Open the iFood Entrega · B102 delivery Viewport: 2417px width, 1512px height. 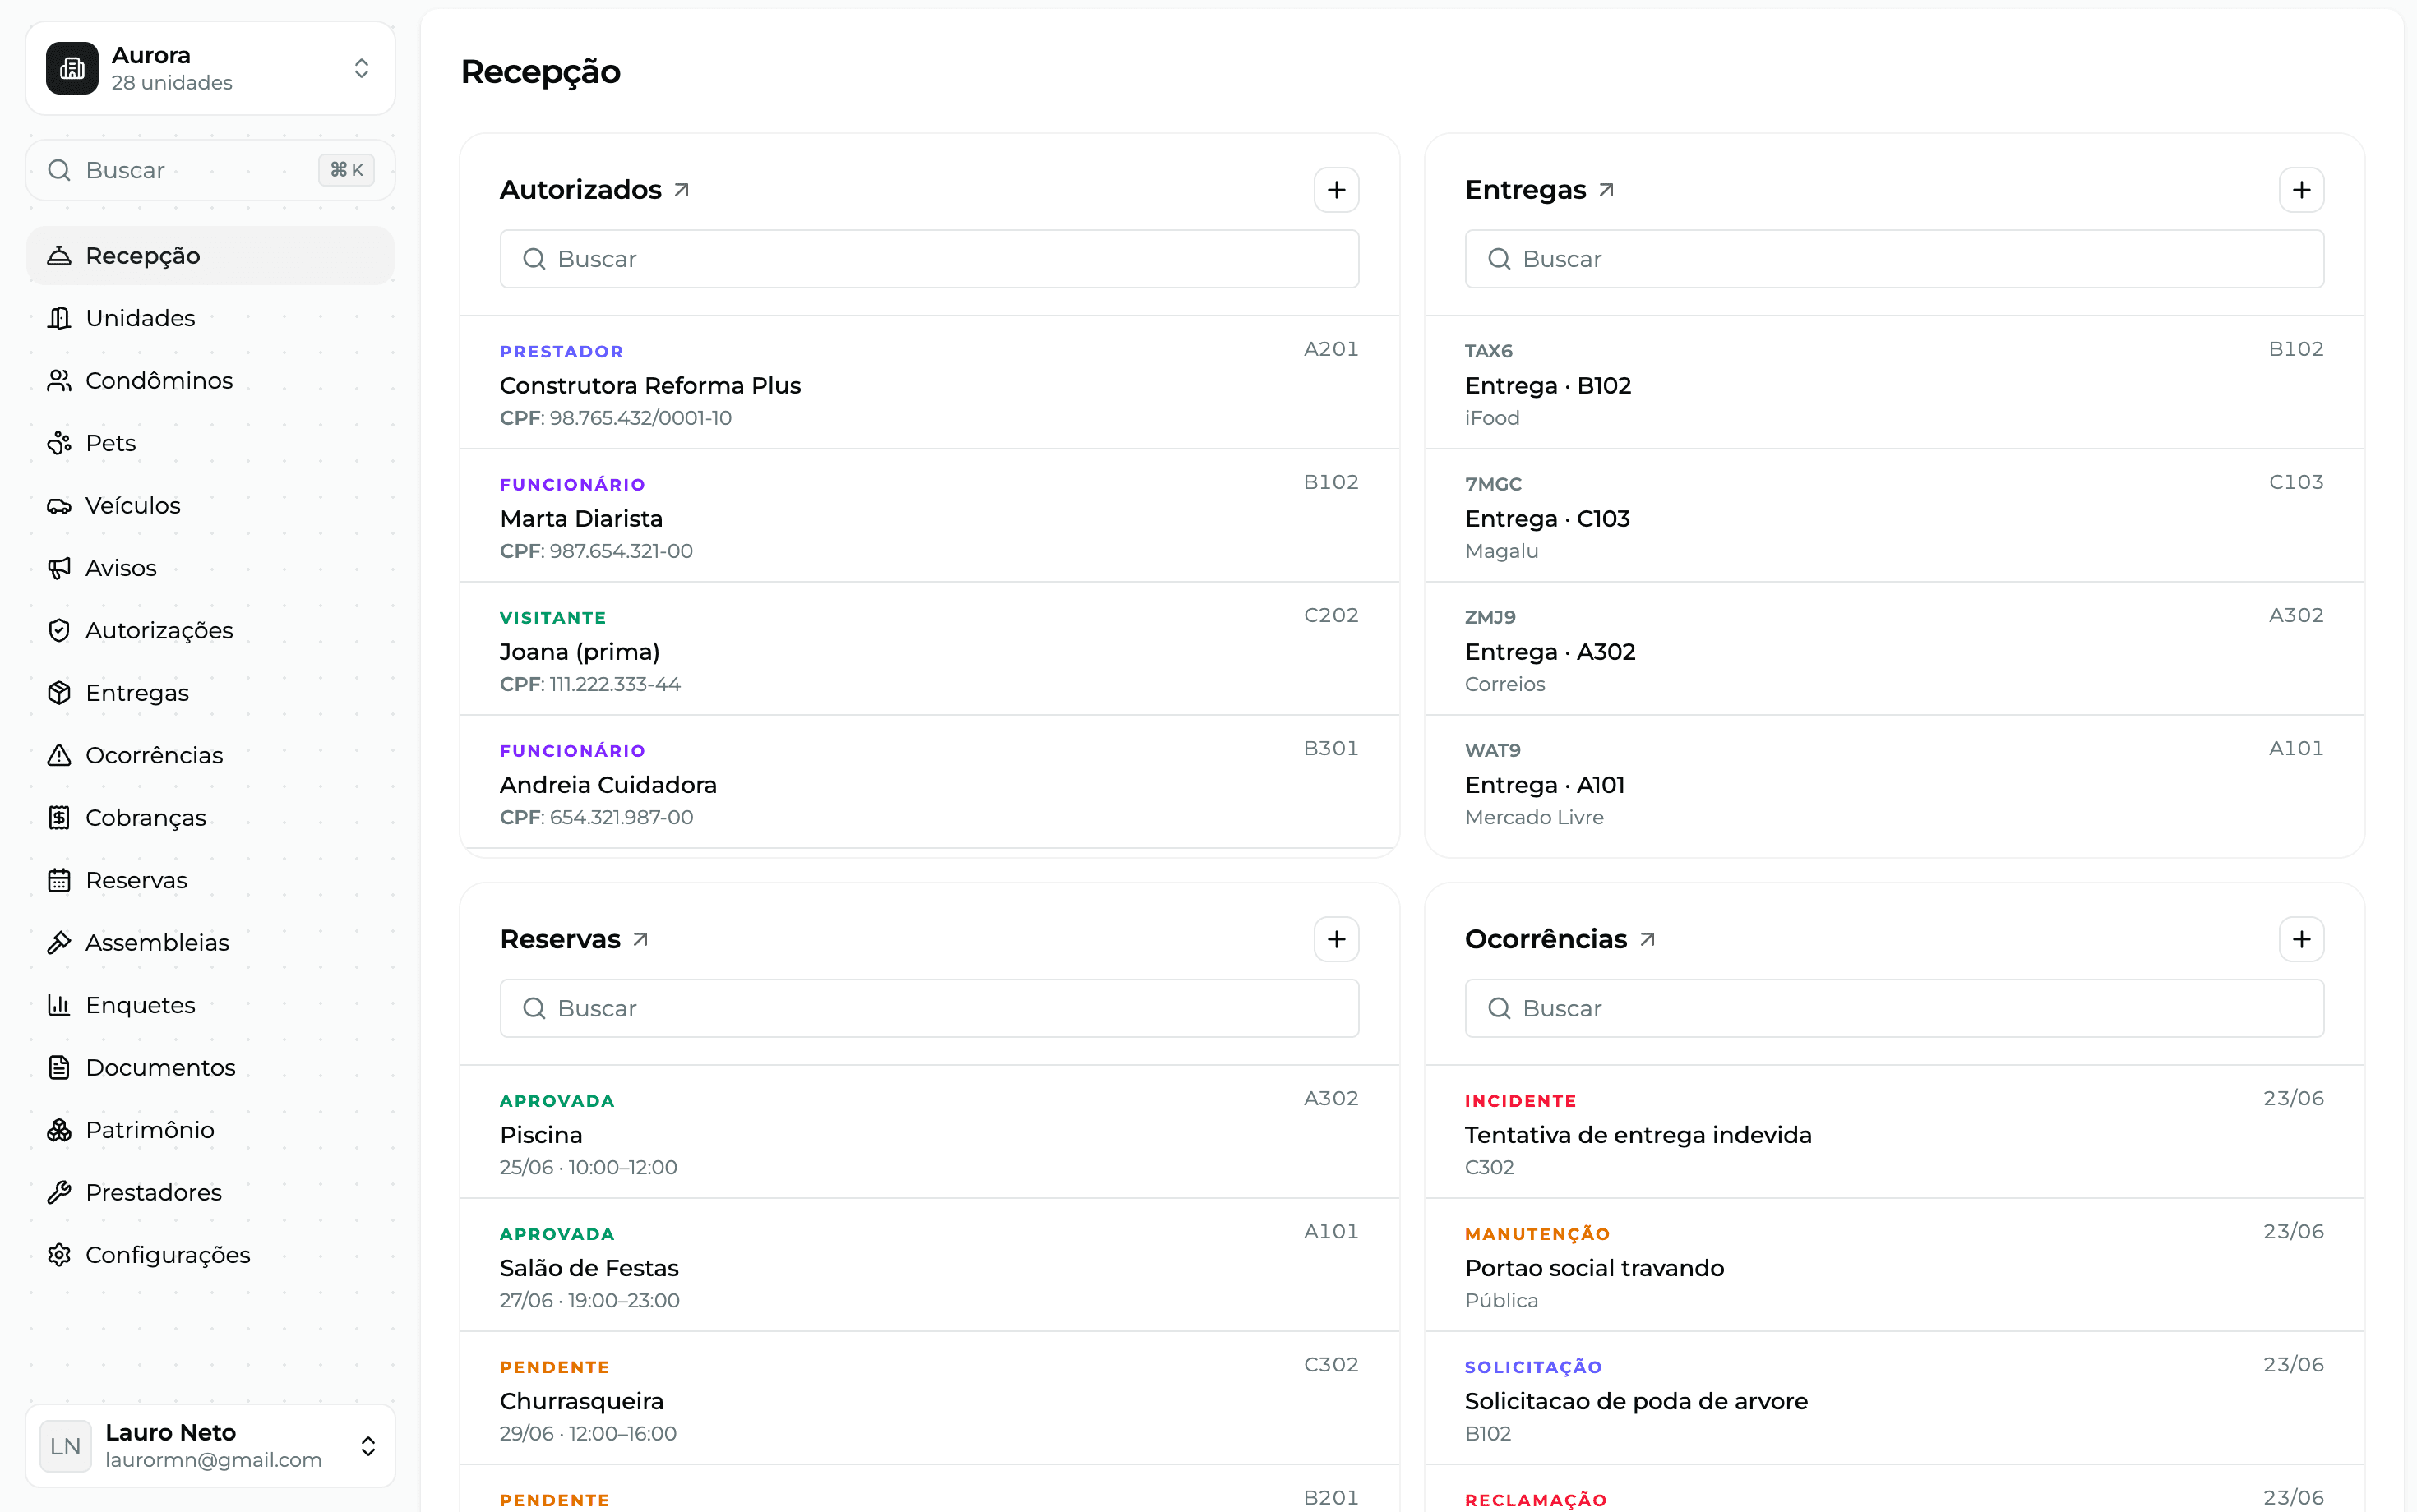point(1894,383)
